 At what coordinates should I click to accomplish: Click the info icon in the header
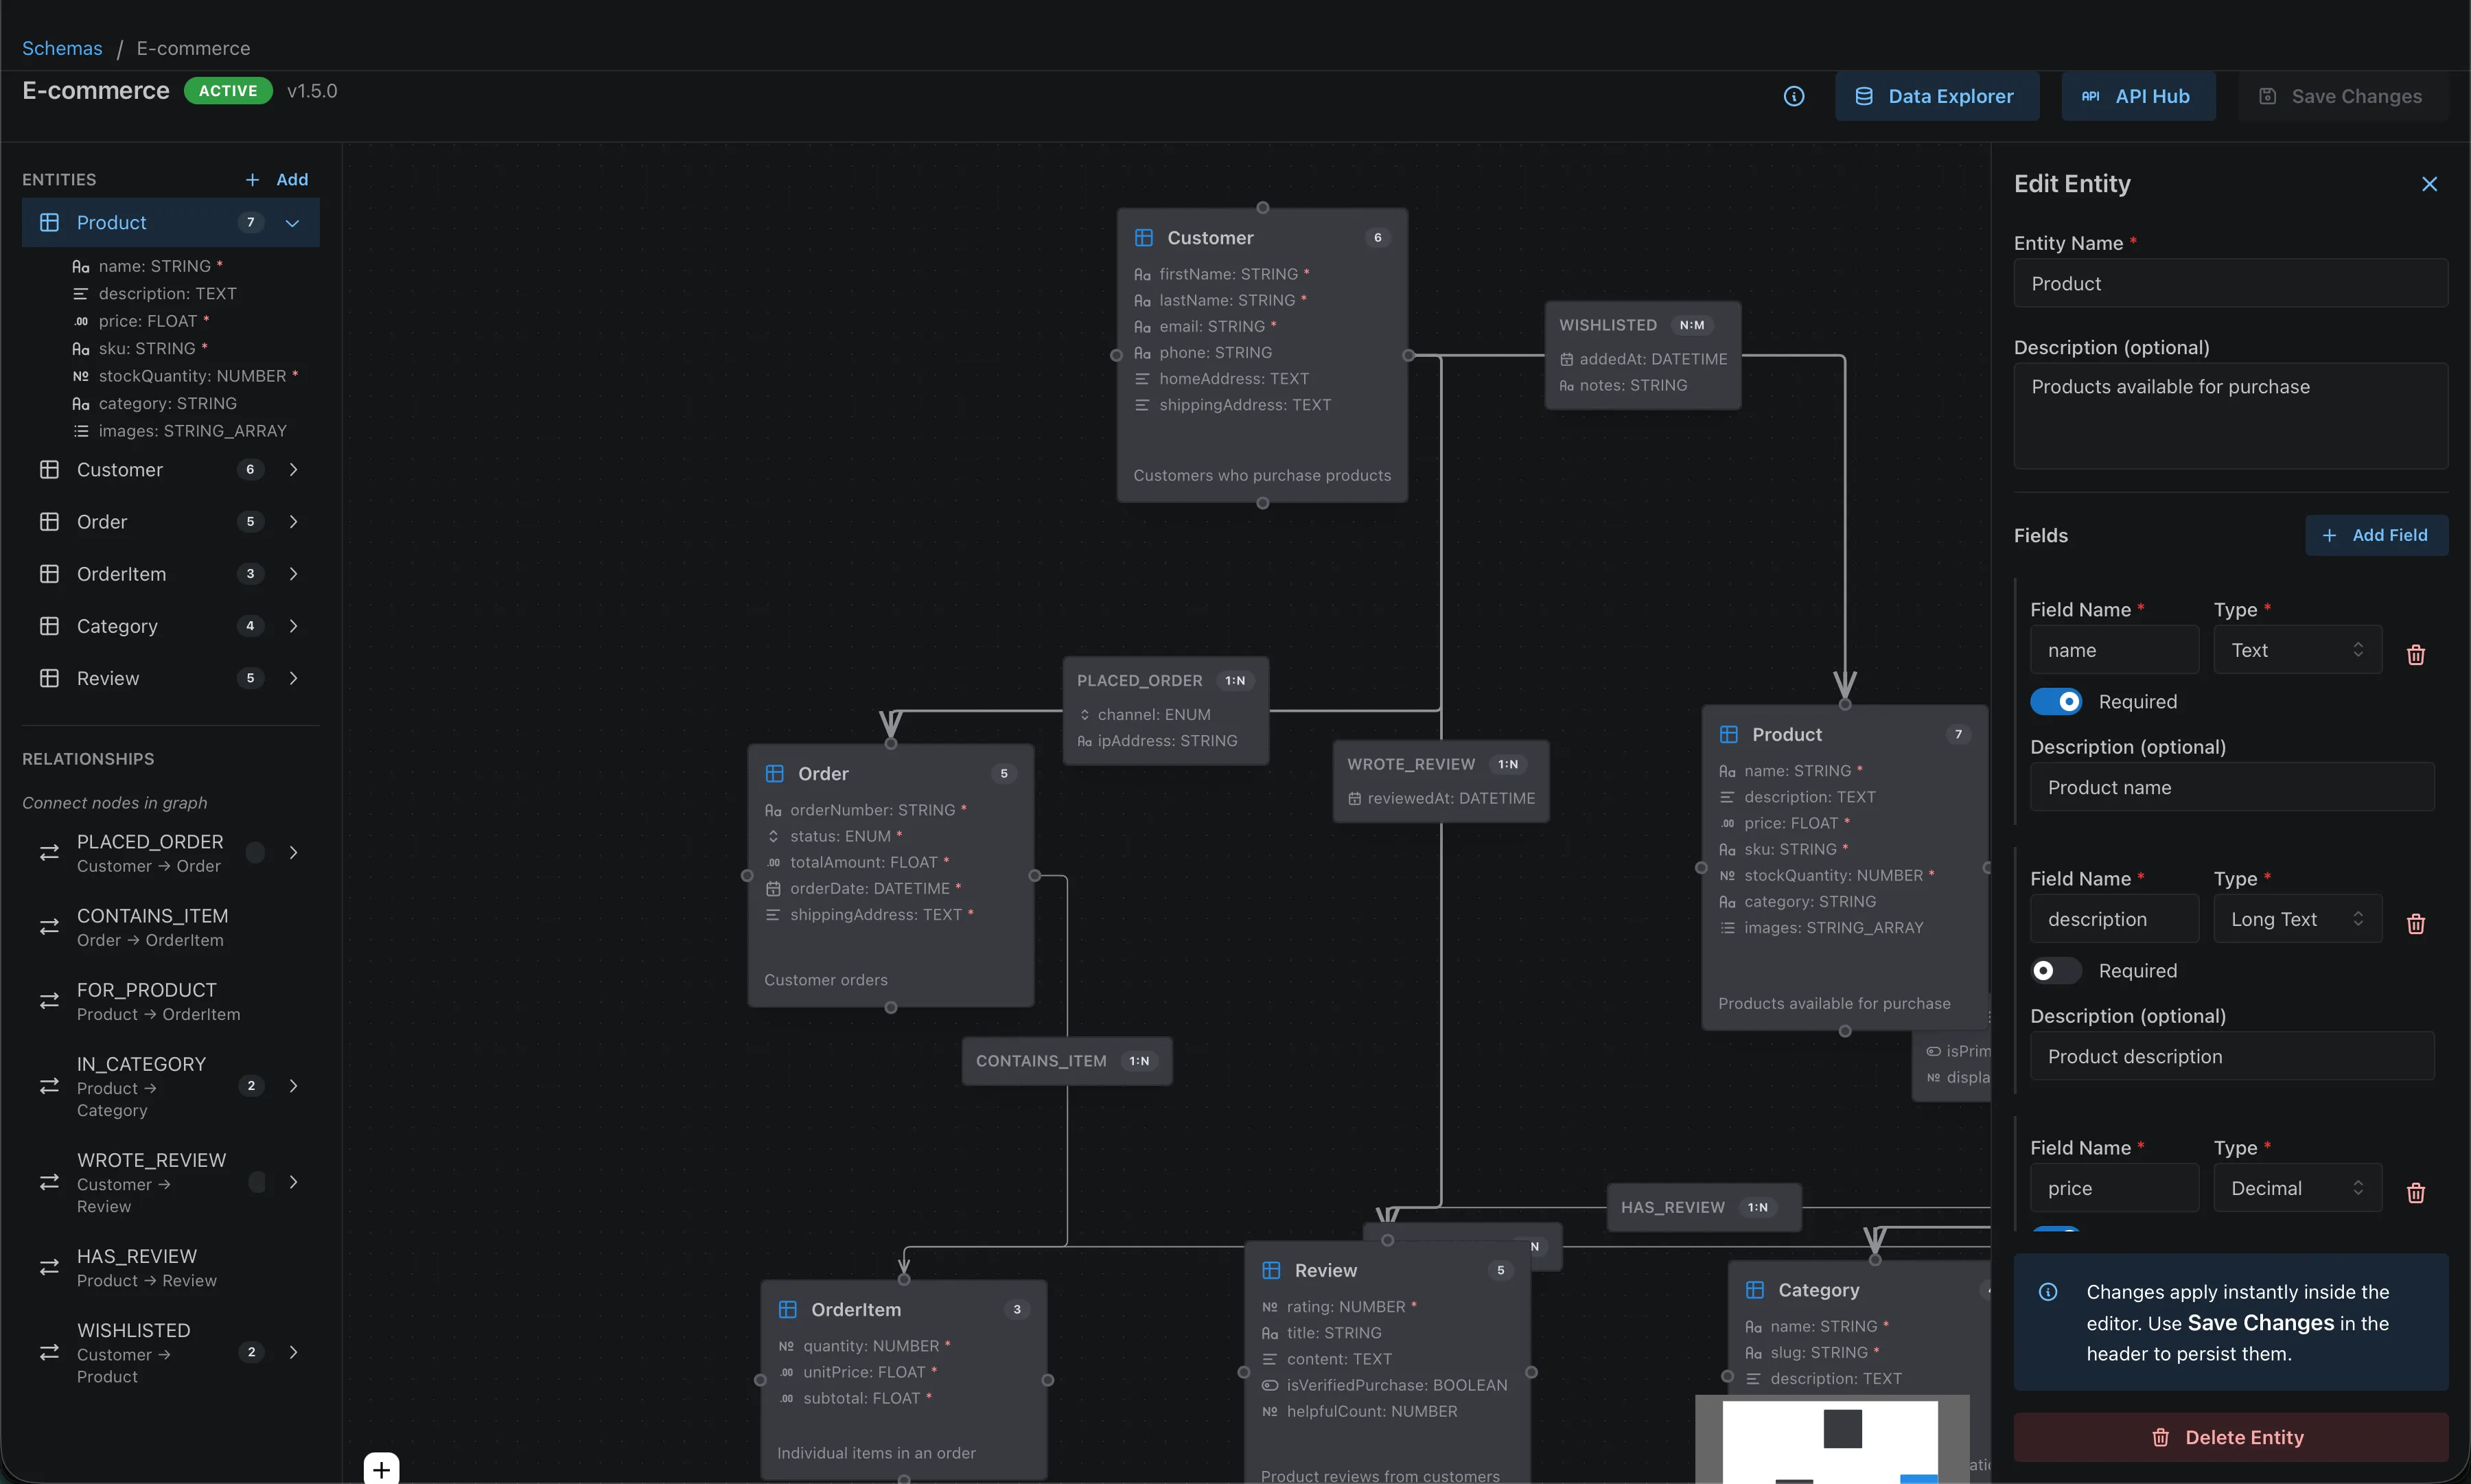pos(1793,96)
